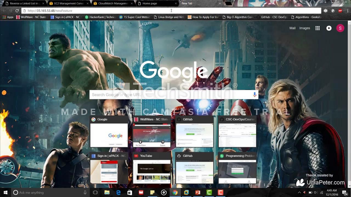The image size is (351, 197).
Task: Open the Google apps grid
Action: 318,28
